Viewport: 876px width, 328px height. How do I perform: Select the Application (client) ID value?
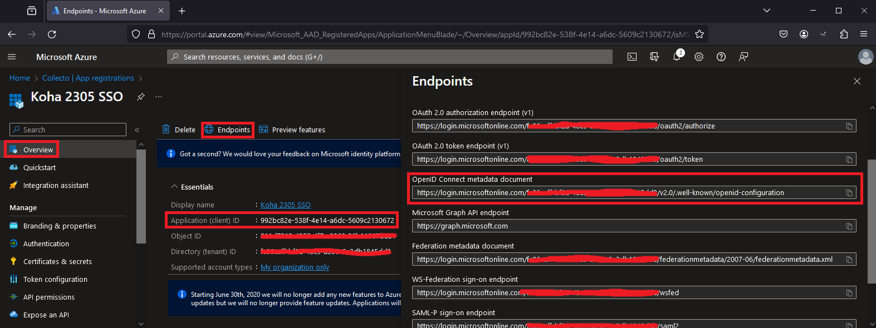327,220
